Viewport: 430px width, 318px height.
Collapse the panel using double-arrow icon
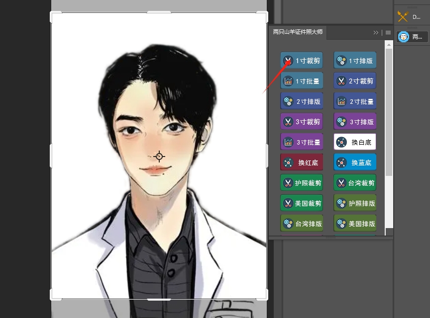376,32
